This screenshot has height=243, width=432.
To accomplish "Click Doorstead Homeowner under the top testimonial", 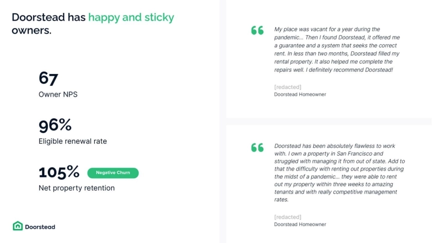I will point(300,95).
